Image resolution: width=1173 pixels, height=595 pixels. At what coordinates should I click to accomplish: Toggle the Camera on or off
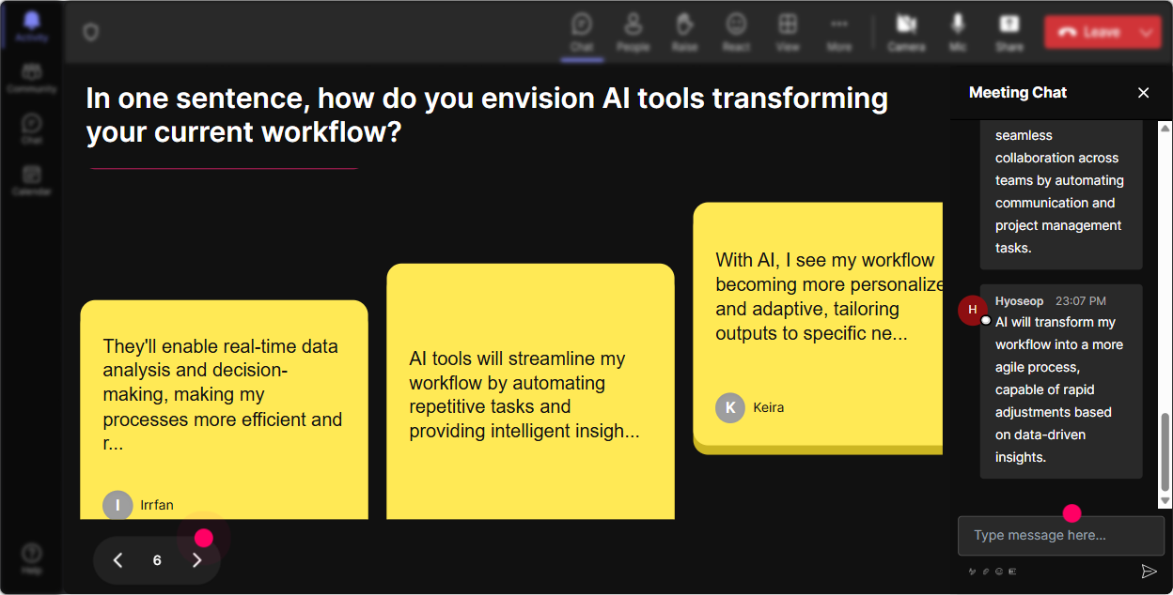click(906, 32)
